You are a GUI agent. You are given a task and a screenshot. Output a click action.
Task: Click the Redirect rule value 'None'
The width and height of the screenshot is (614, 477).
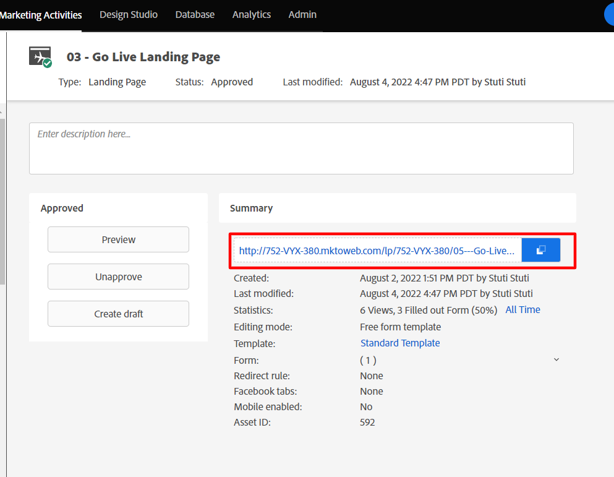click(371, 376)
